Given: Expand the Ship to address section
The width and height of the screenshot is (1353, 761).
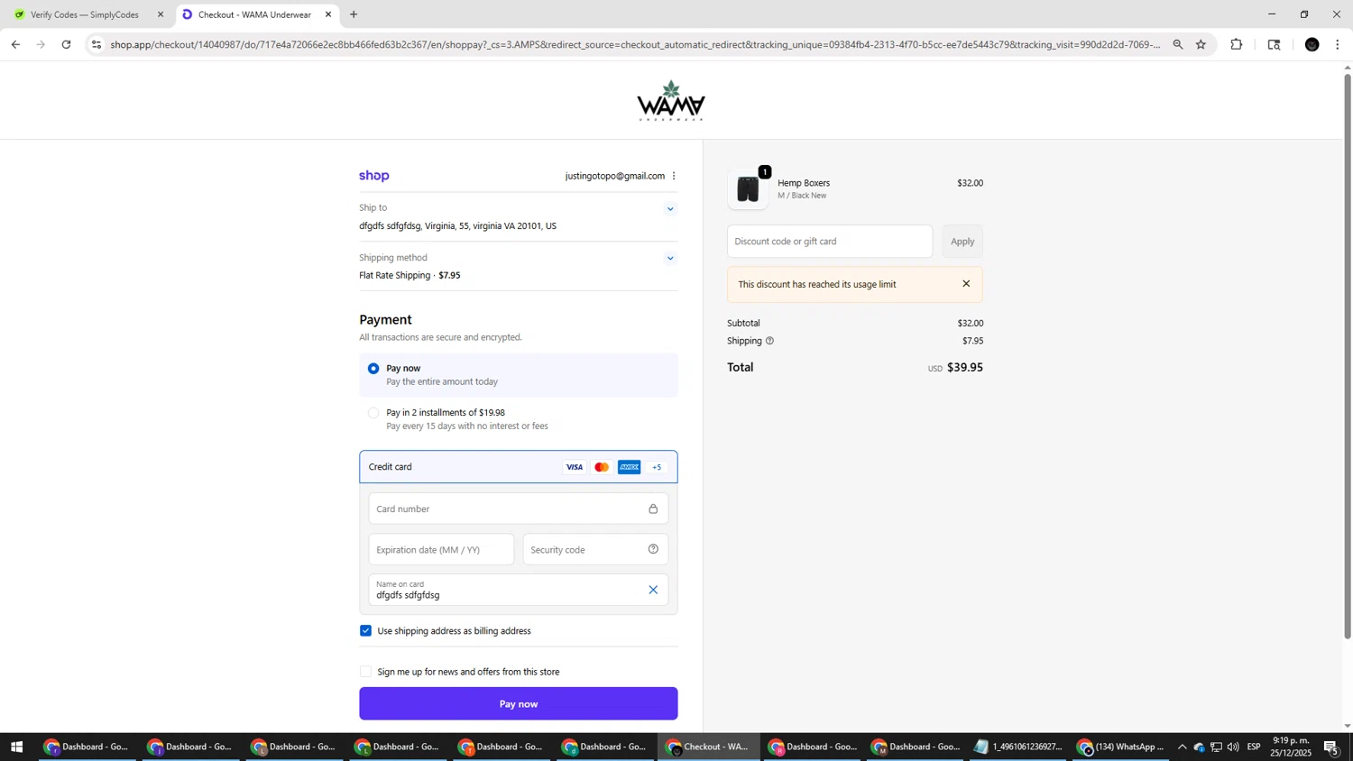Looking at the screenshot, I should (x=670, y=209).
